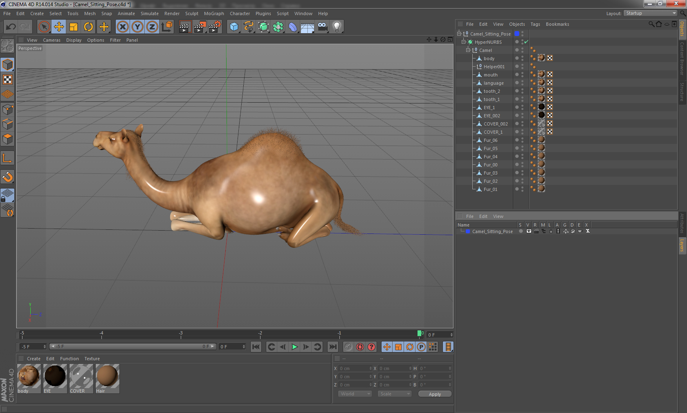Select the Rotate tool in top toolbar
687x413 pixels.
88,27
